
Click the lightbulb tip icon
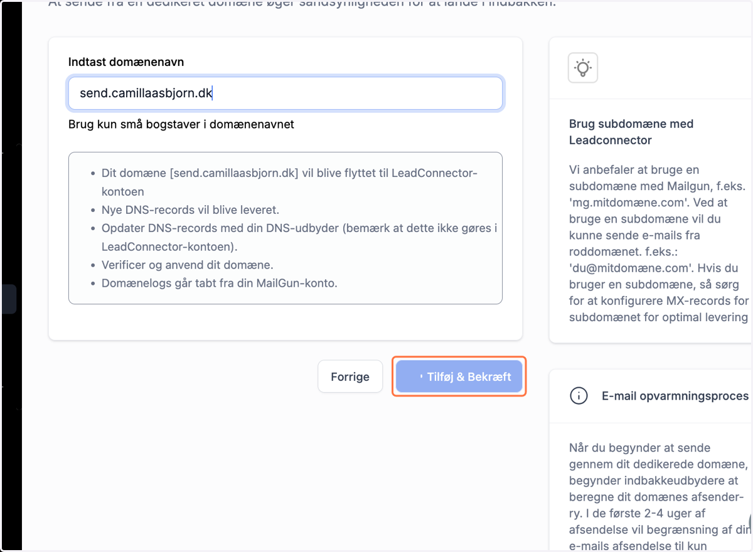[x=582, y=68]
